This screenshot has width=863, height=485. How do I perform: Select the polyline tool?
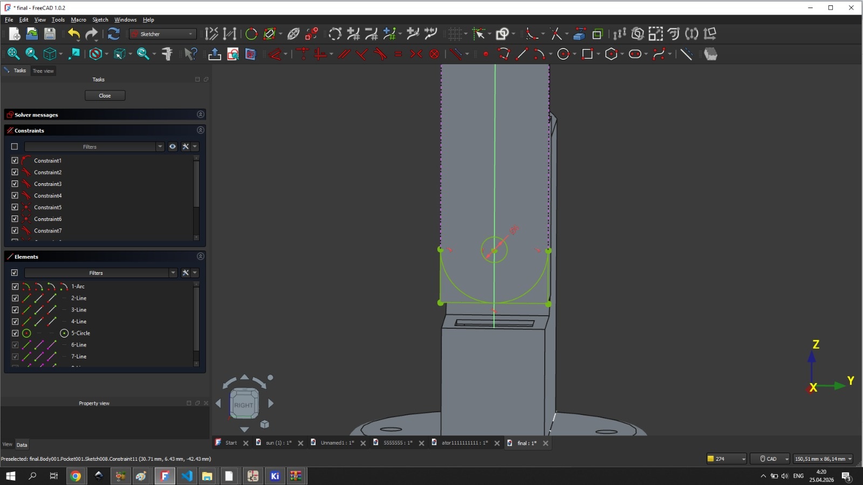tap(504, 54)
